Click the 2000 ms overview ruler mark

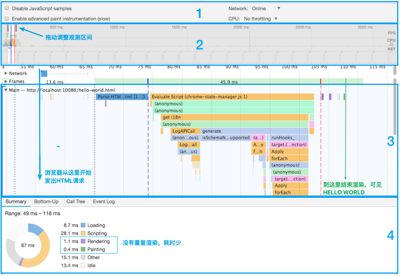241,27
